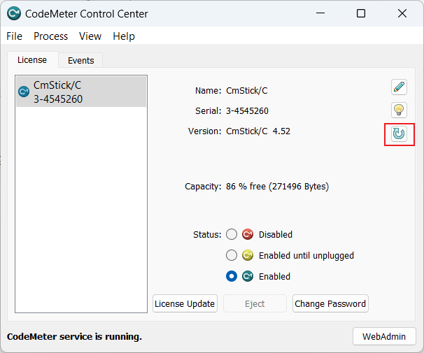Click the light bulb flash LED icon
The width and height of the screenshot is (424, 353).
click(399, 110)
